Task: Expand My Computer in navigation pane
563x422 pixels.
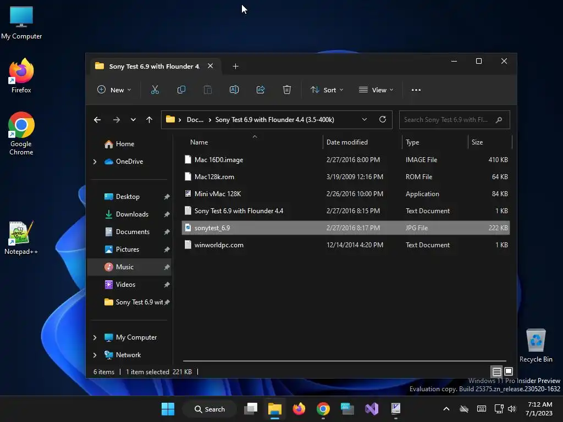Action: (x=95, y=338)
